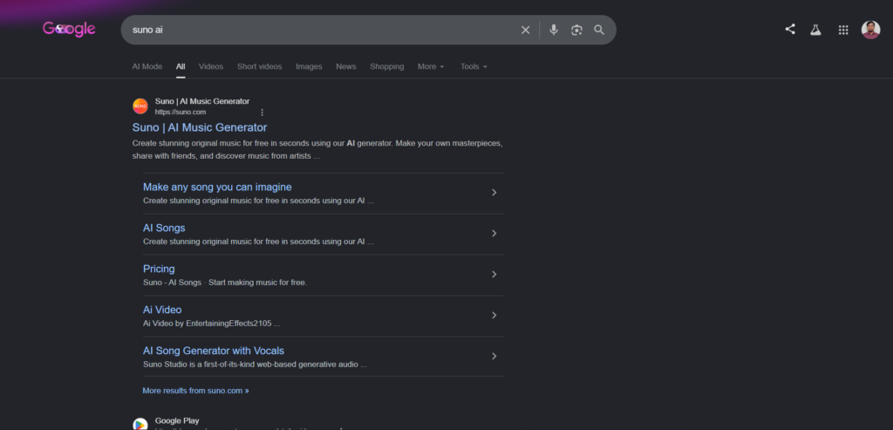Click 'Suno | AI Music Generator' site name above URL
The image size is (893, 430).
(x=202, y=101)
